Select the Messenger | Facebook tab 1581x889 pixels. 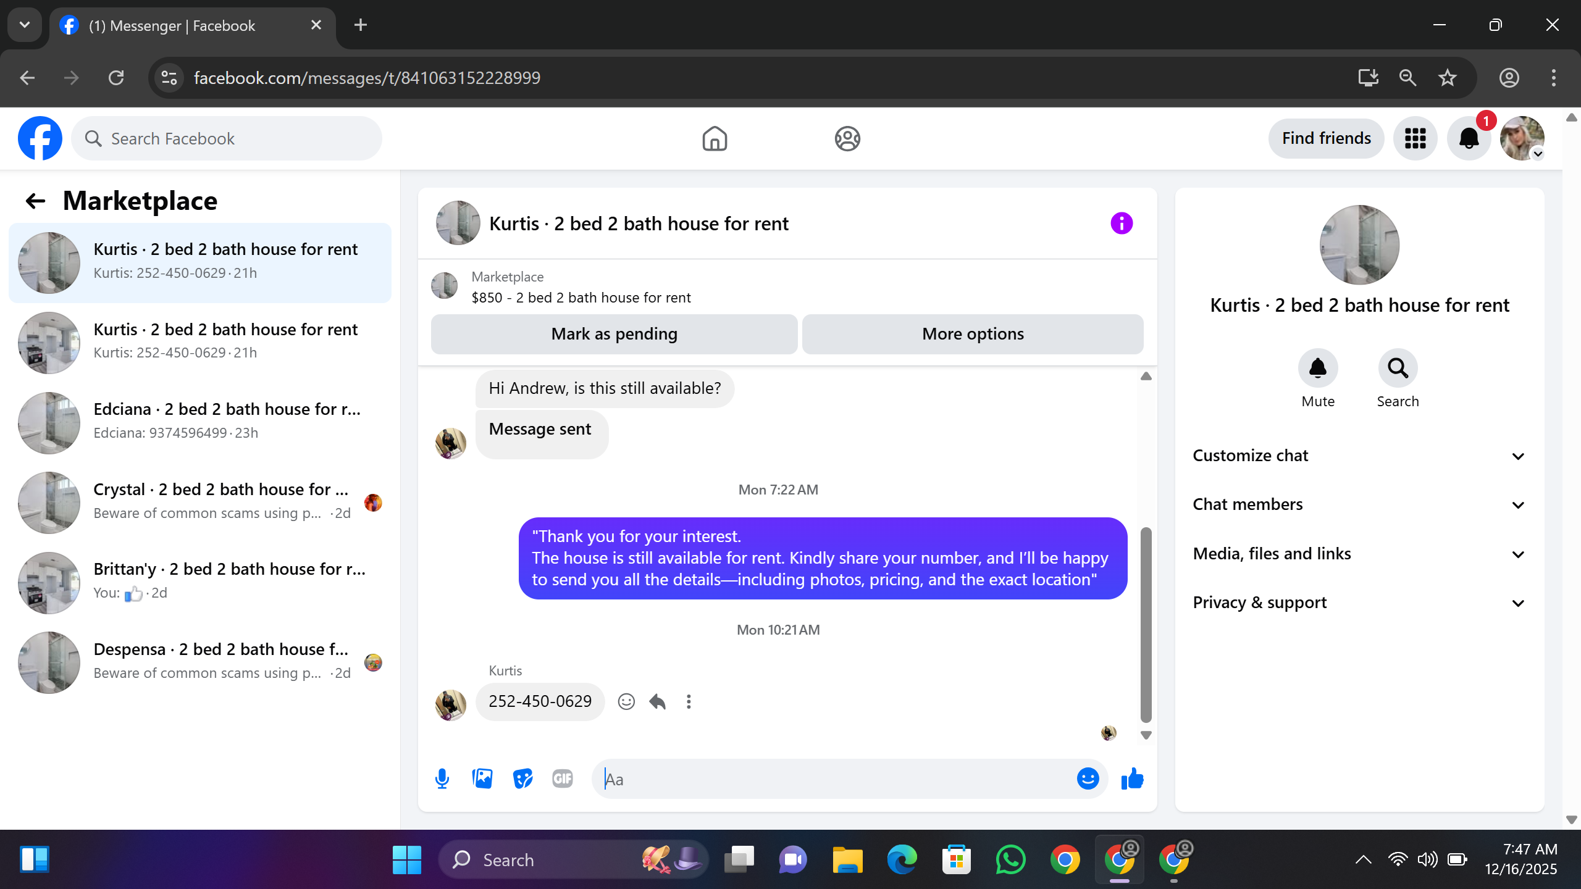click(193, 25)
